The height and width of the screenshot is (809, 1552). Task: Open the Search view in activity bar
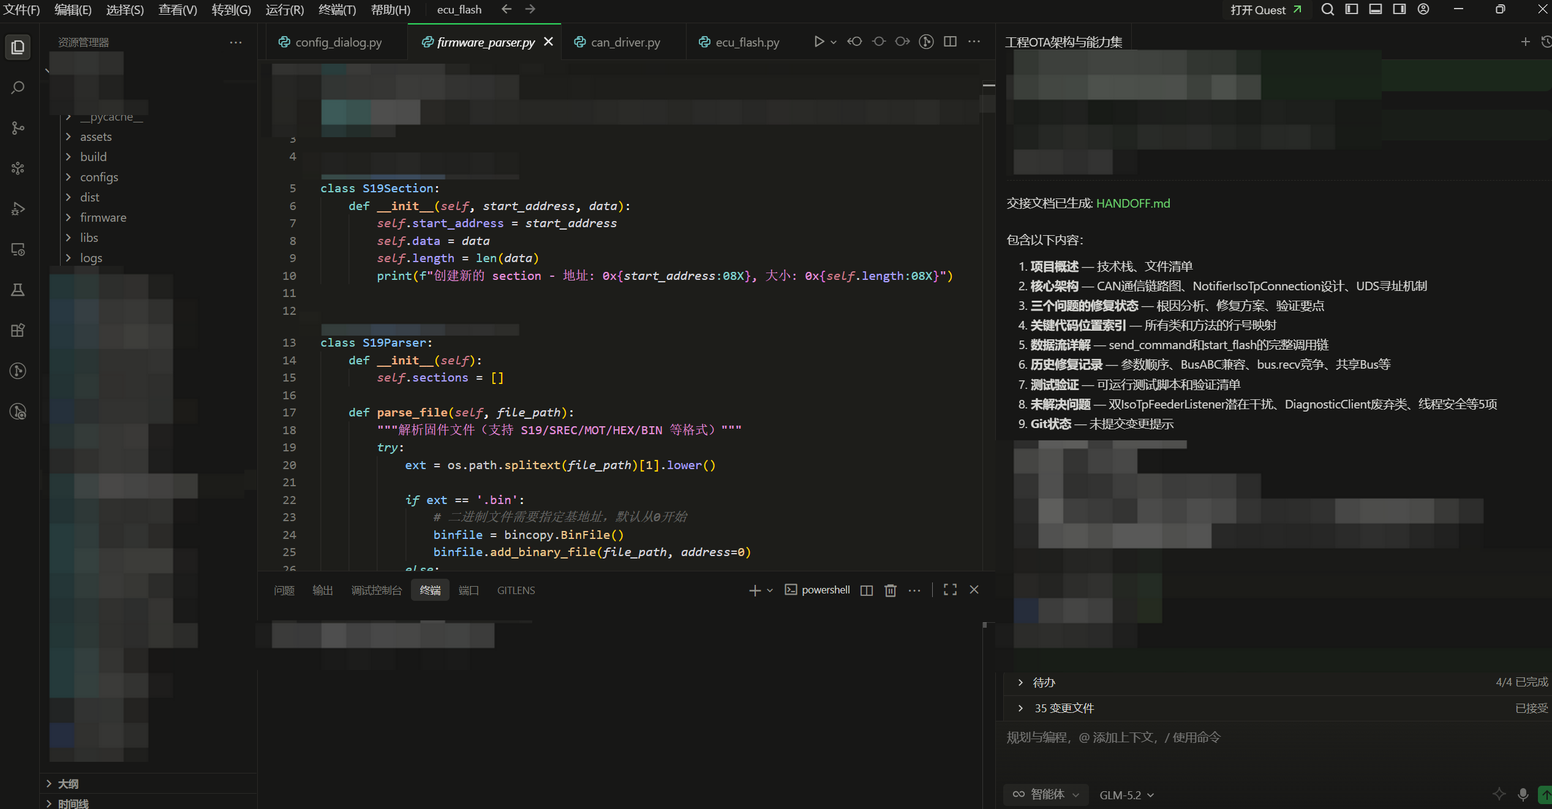[x=18, y=88]
